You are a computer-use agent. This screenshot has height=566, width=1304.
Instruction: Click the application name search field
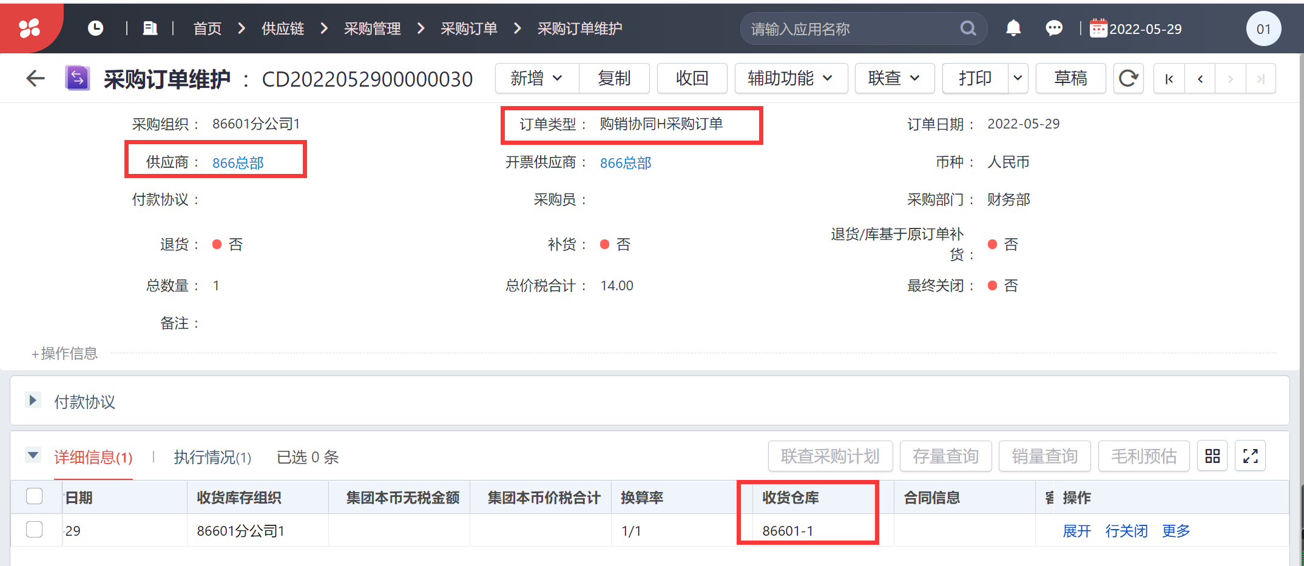point(853,28)
